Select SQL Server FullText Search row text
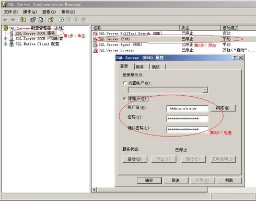The image size is (256, 201). pyautogui.click(x=130, y=33)
